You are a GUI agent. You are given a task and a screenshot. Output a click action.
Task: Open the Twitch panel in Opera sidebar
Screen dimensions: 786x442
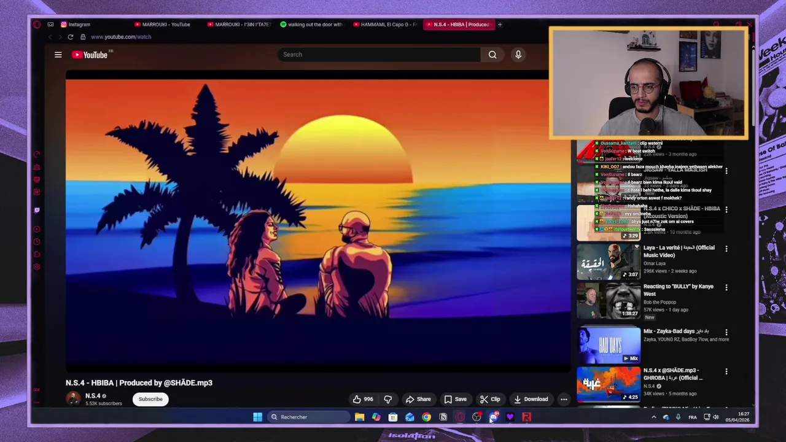click(x=37, y=211)
